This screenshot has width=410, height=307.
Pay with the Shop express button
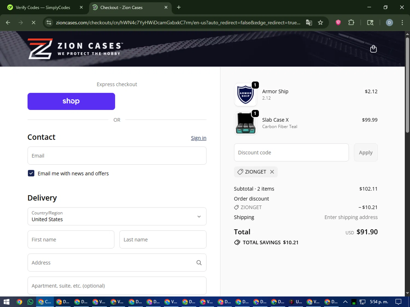click(x=71, y=101)
